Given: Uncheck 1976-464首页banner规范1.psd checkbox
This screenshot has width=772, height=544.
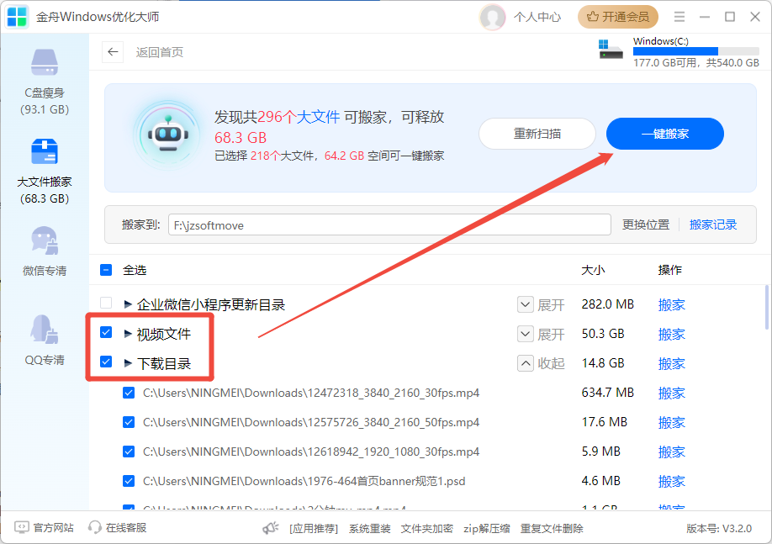Looking at the screenshot, I should point(129,481).
